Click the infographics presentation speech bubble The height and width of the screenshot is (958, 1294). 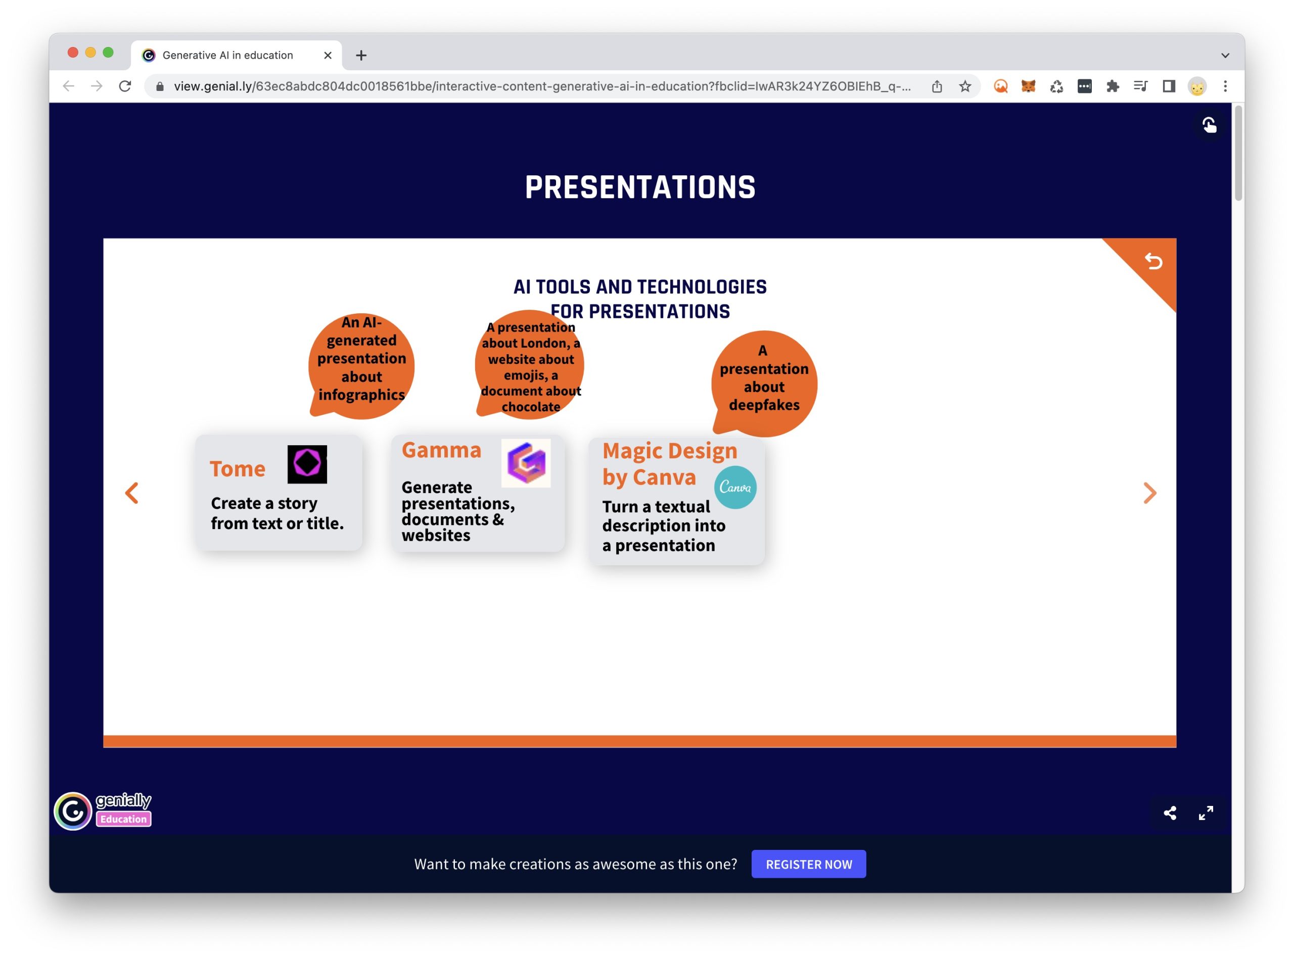pos(361,365)
